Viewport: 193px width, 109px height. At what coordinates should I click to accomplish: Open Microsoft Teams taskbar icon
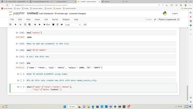pos(111,107)
